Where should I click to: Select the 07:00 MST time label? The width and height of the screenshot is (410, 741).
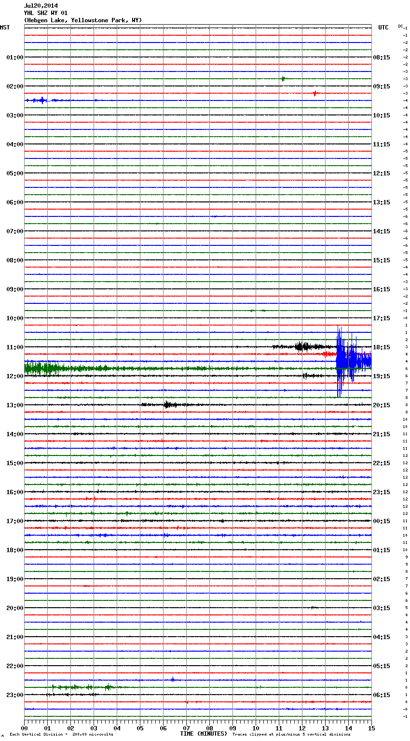click(x=15, y=231)
